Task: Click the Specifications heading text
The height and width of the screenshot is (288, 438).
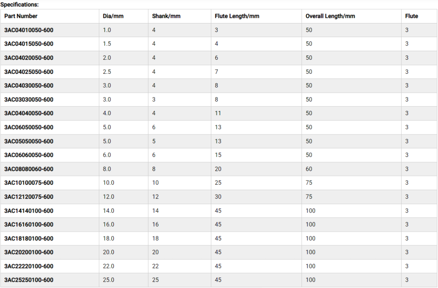Action: coord(19,4)
